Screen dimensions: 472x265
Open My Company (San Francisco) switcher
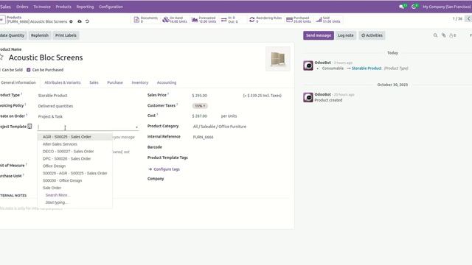tap(447, 7)
